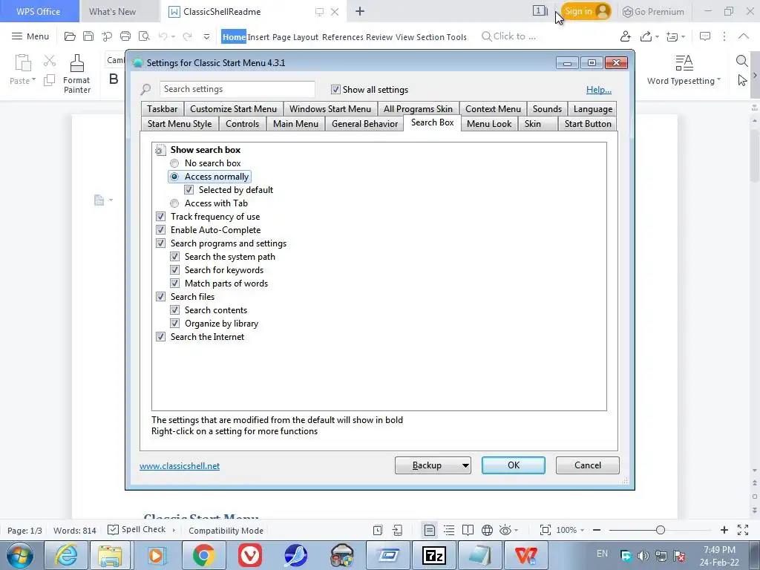760x570 pixels.
Task: Add a new WPS tab with plus
Action: pyautogui.click(x=360, y=11)
